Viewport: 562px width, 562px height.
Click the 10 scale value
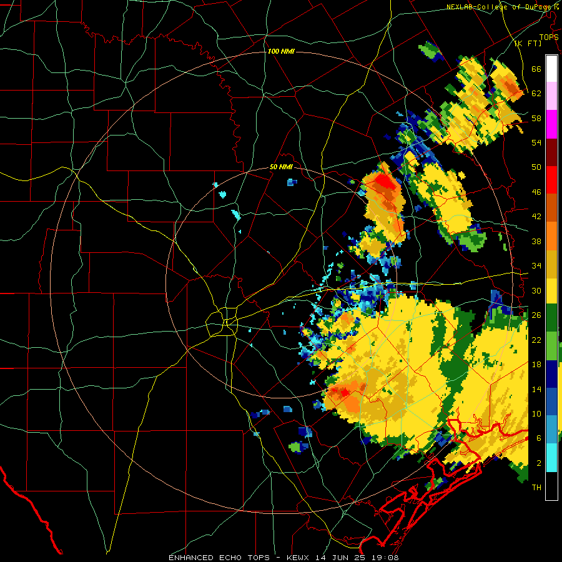(536, 414)
